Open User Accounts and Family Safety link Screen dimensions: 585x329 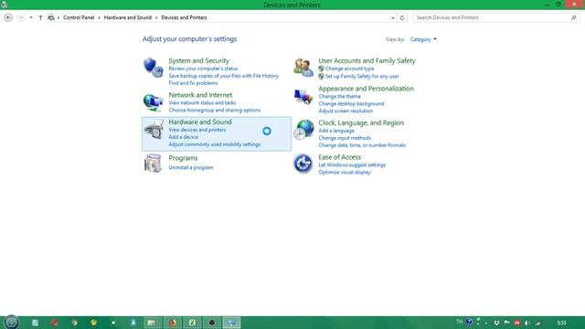point(367,60)
